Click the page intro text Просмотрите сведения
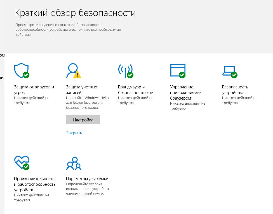 point(68,30)
